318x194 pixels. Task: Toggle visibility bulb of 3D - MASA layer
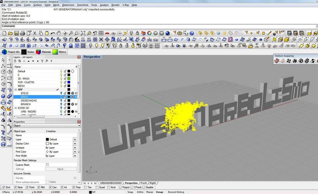tap(61, 79)
